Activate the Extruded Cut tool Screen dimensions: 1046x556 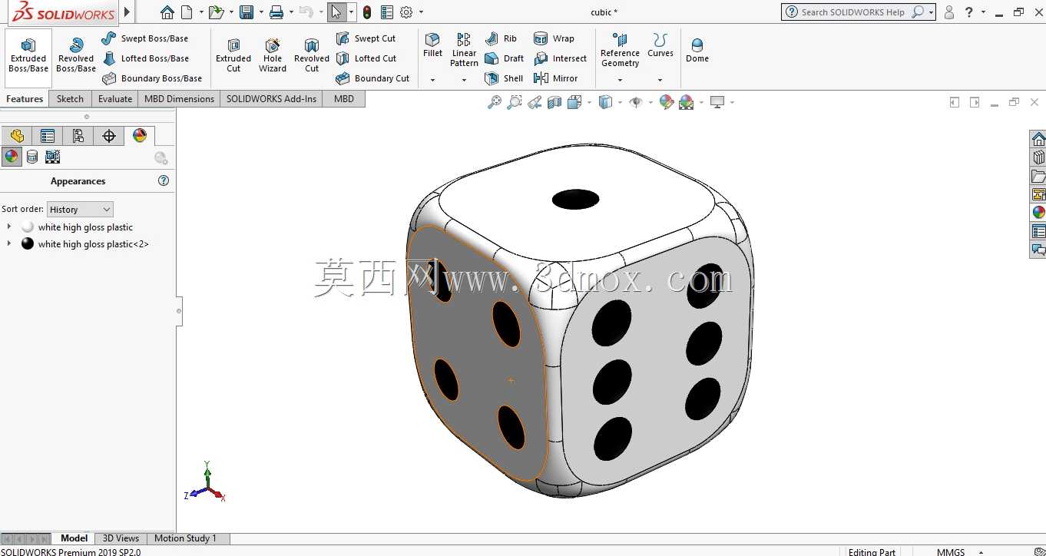[x=233, y=55]
